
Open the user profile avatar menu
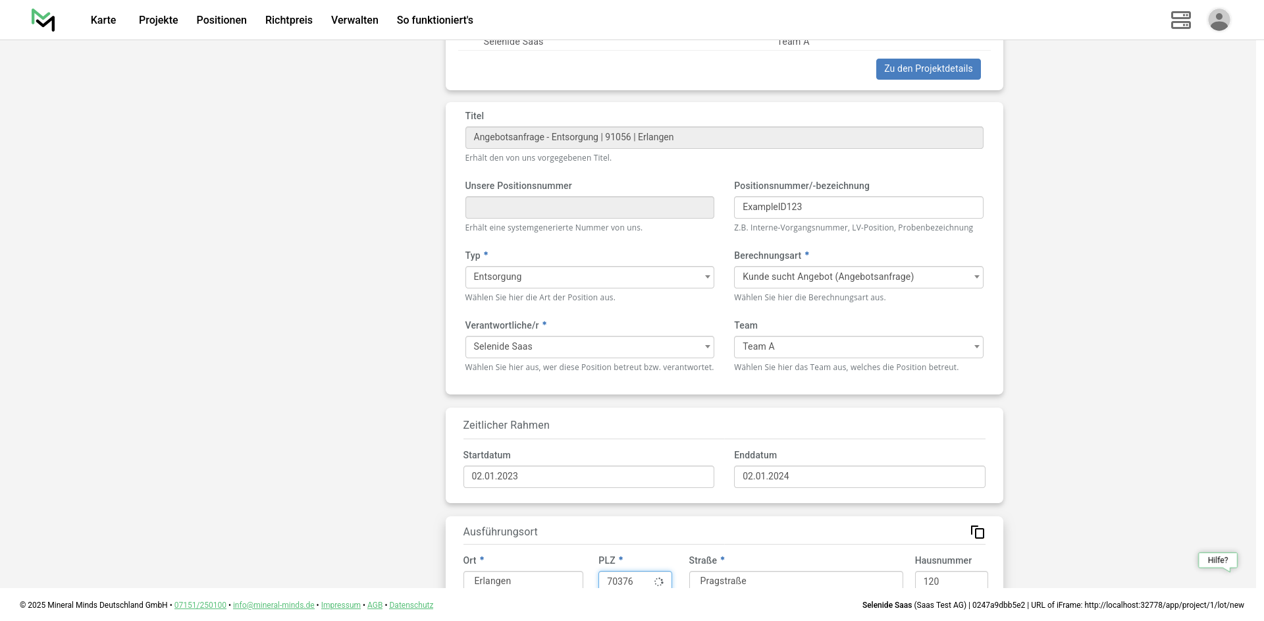pyautogui.click(x=1219, y=20)
